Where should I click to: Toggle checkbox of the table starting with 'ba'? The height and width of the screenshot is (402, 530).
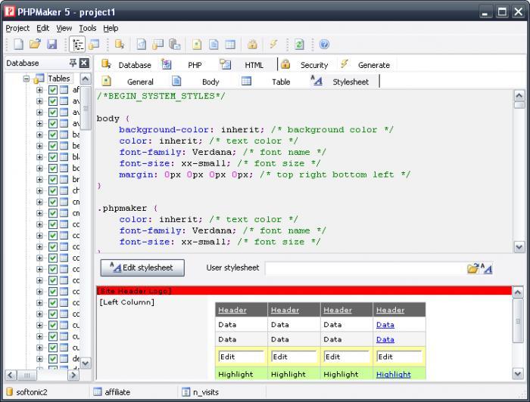pyautogui.click(x=53, y=135)
